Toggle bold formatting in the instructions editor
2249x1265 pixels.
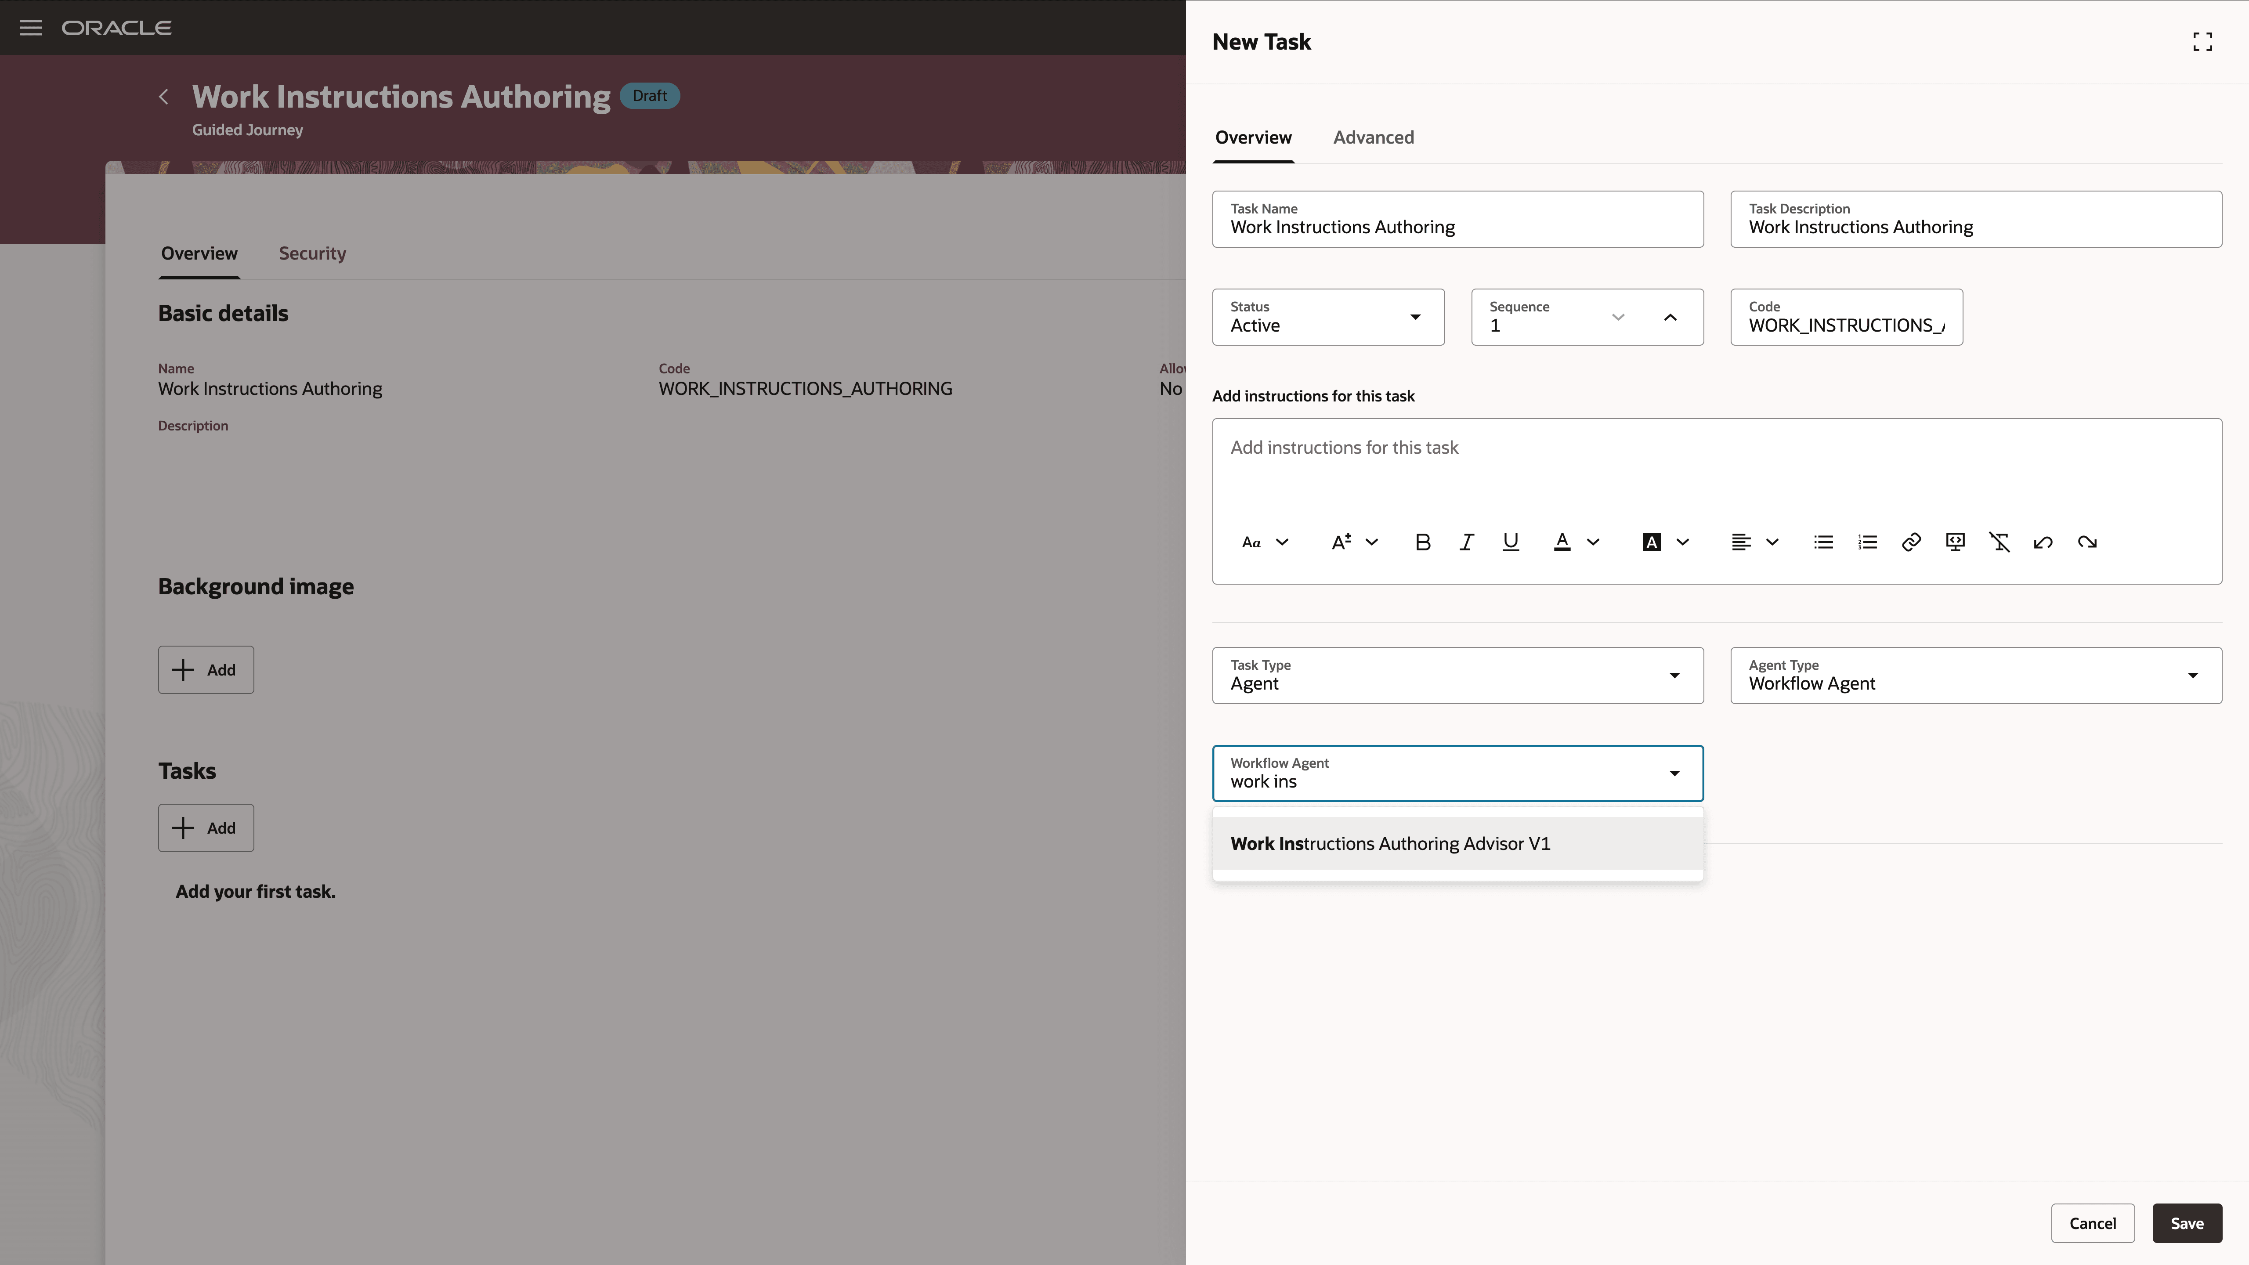1422,541
